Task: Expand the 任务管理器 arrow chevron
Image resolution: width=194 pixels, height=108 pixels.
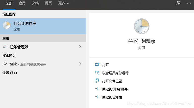Action: (80, 47)
